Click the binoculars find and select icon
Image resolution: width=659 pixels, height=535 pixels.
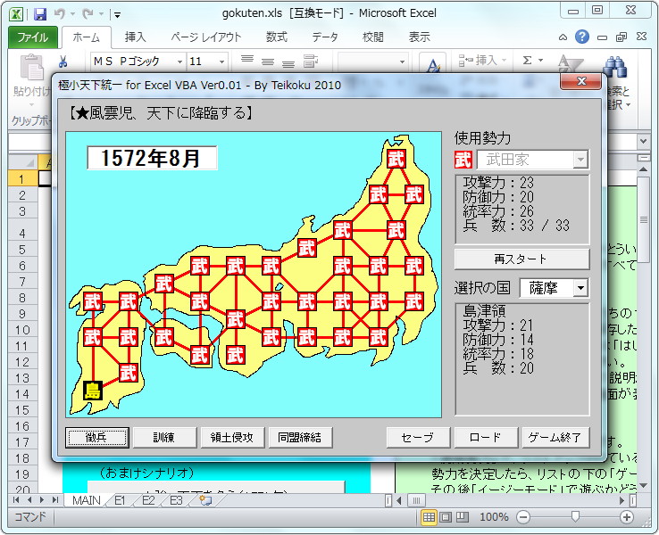(x=615, y=67)
